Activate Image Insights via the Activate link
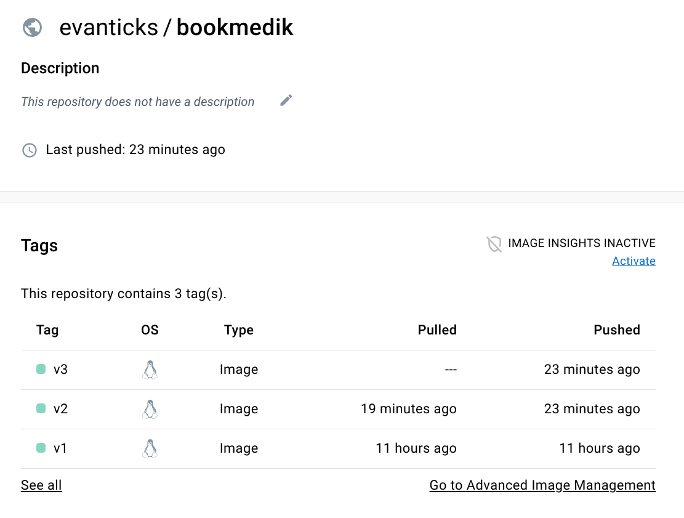Viewport: 684px width, 518px height. coord(634,261)
